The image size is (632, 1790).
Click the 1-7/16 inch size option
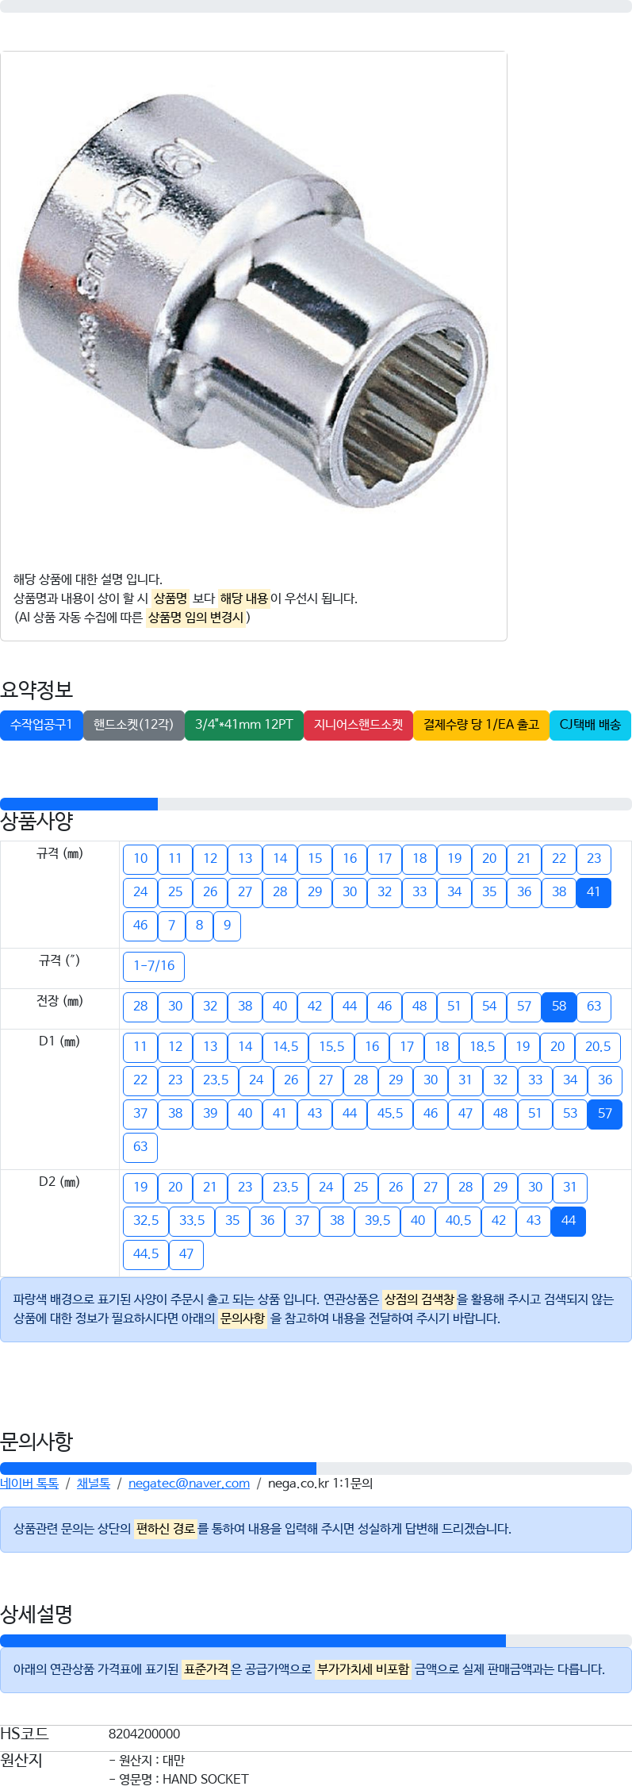coord(154,966)
